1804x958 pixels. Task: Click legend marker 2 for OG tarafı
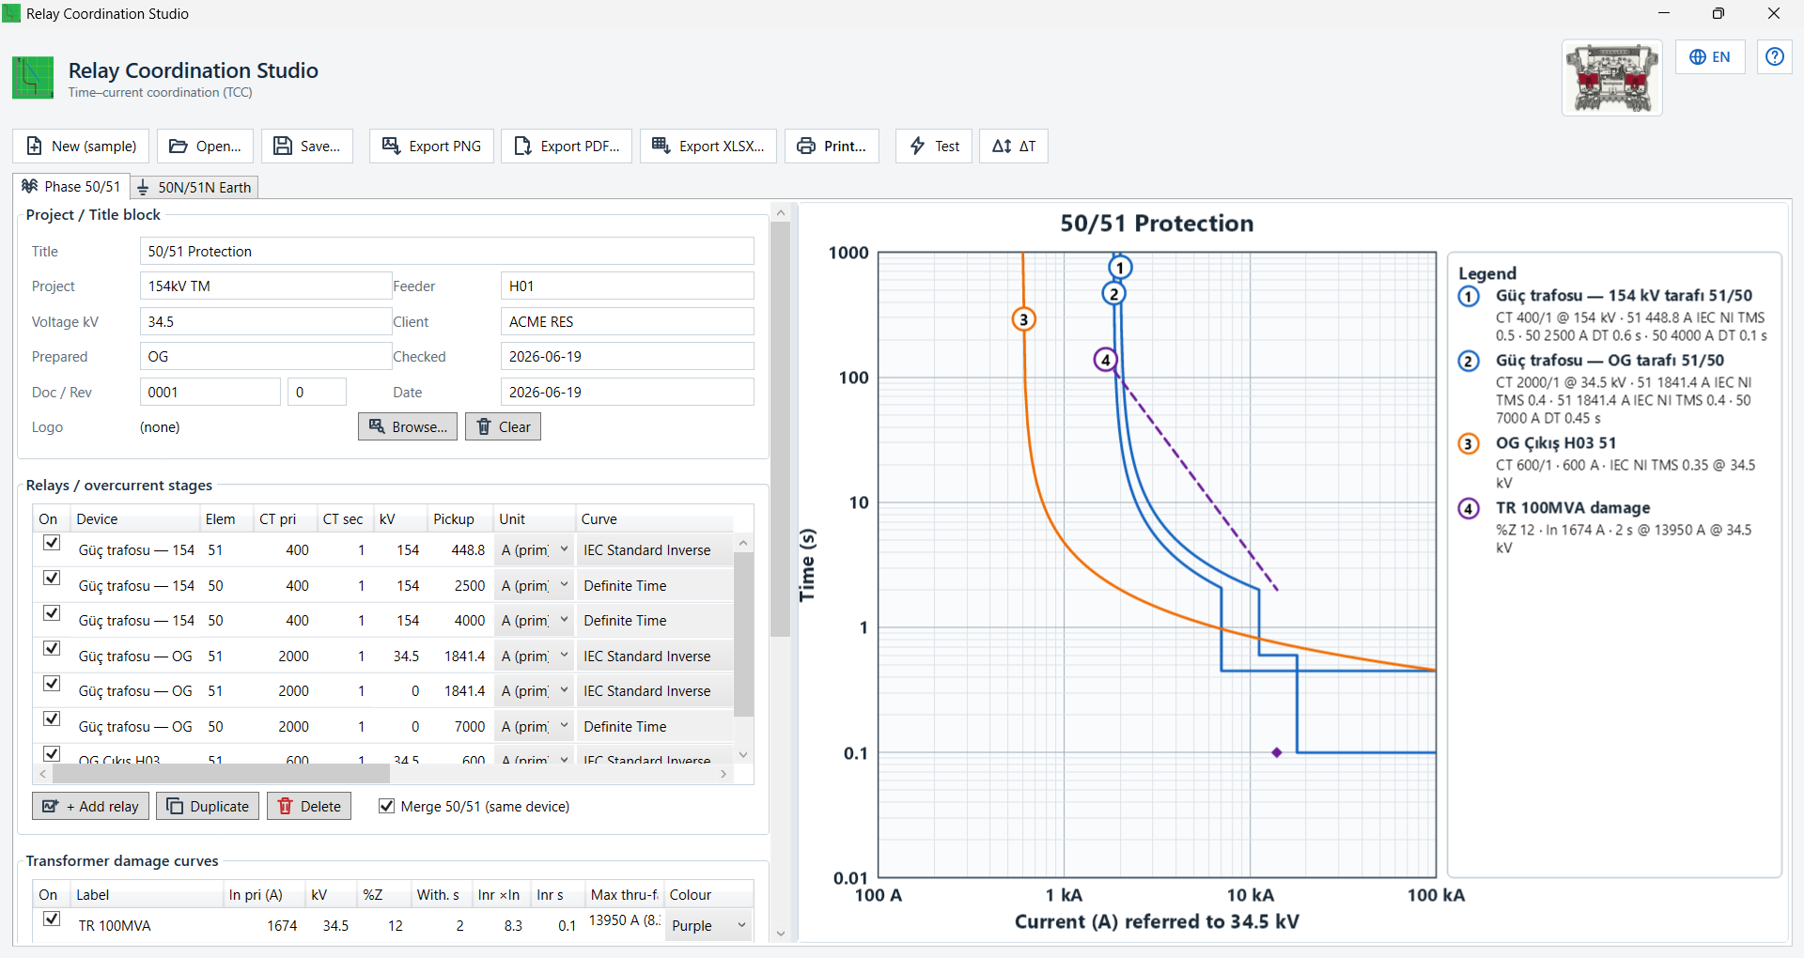click(x=1469, y=362)
